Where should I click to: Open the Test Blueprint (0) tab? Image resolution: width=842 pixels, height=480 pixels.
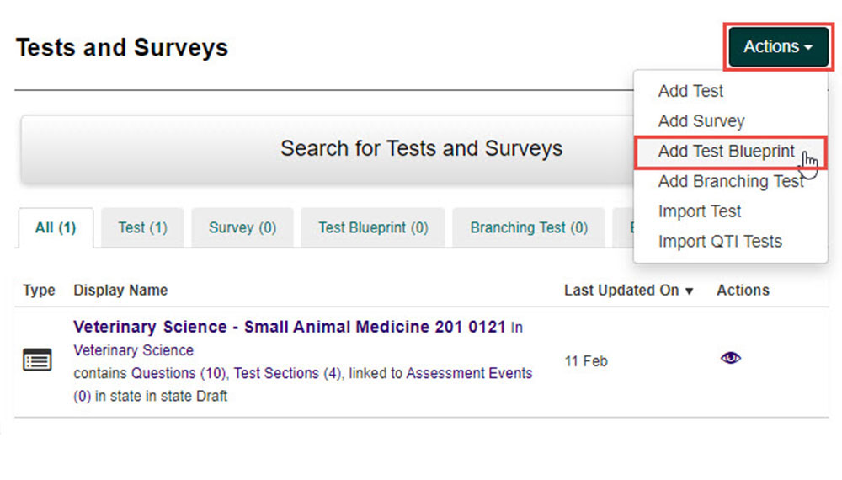[x=373, y=227]
